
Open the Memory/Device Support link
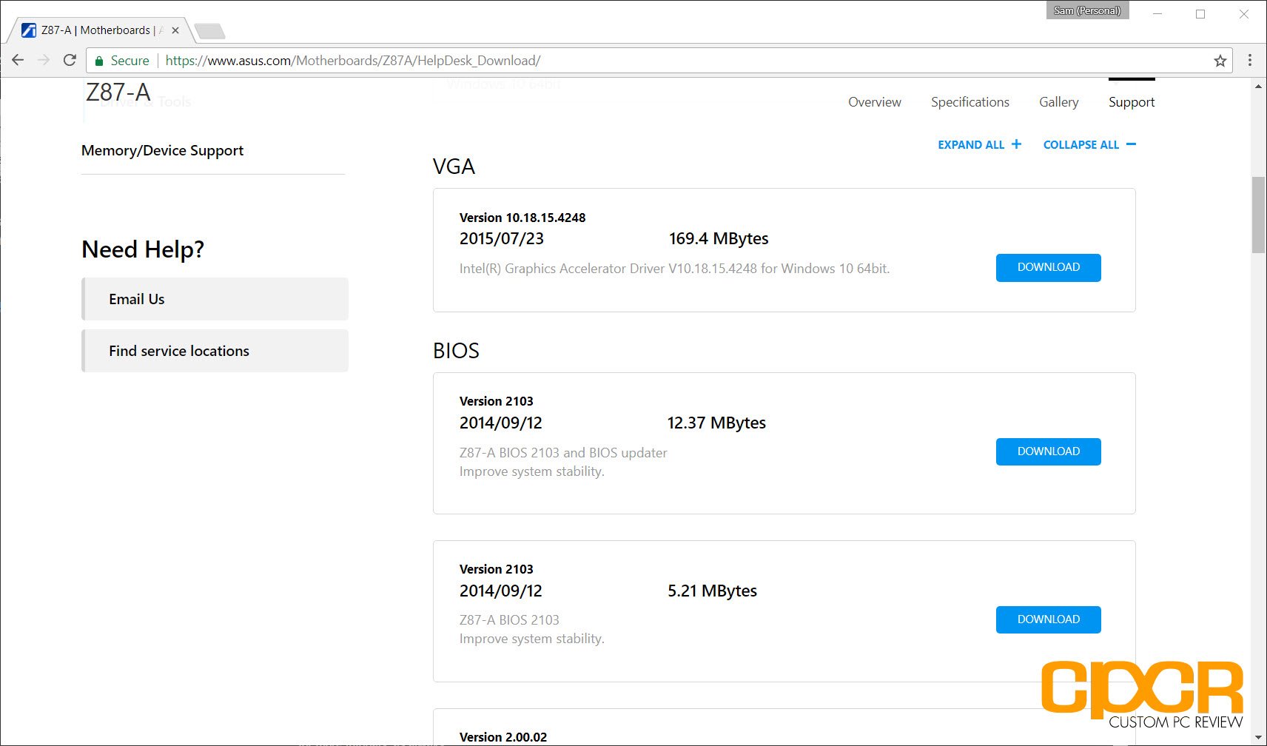[x=162, y=150]
